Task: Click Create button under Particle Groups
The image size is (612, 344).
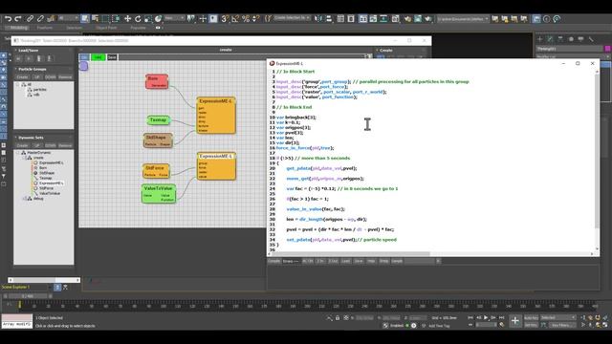Action: (22, 77)
